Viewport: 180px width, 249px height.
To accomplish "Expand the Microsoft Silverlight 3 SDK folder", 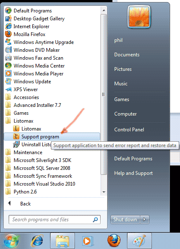I will [x=52, y=160].
